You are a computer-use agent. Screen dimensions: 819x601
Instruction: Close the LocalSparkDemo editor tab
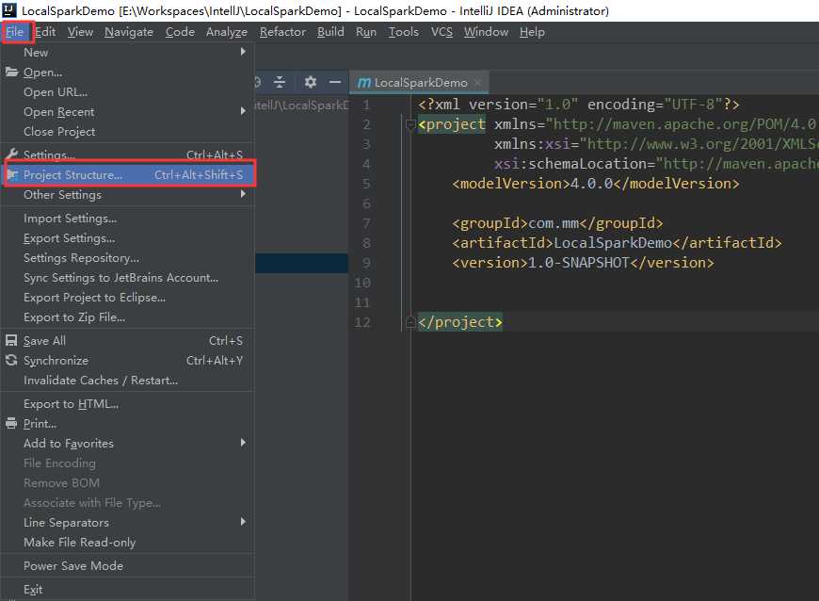click(x=477, y=83)
